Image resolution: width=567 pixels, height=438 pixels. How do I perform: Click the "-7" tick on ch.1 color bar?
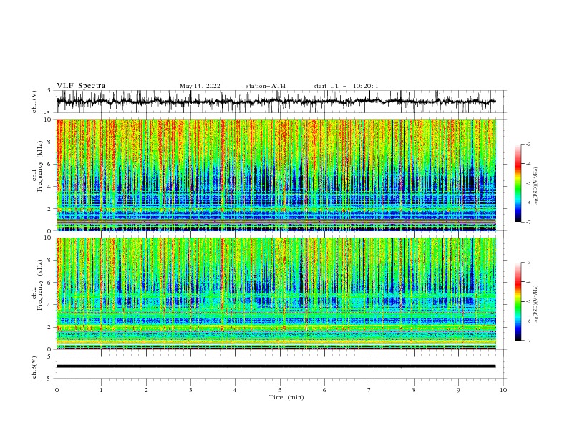click(x=528, y=222)
